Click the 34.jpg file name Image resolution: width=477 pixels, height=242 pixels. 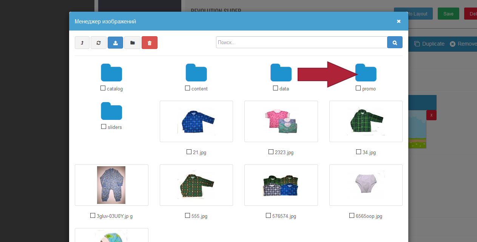click(369, 153)
